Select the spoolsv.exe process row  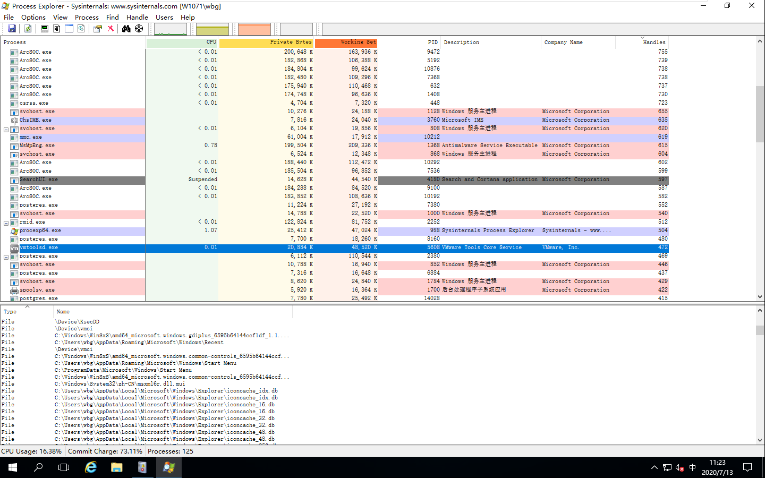pyautogui.click(x=334, y=291)
